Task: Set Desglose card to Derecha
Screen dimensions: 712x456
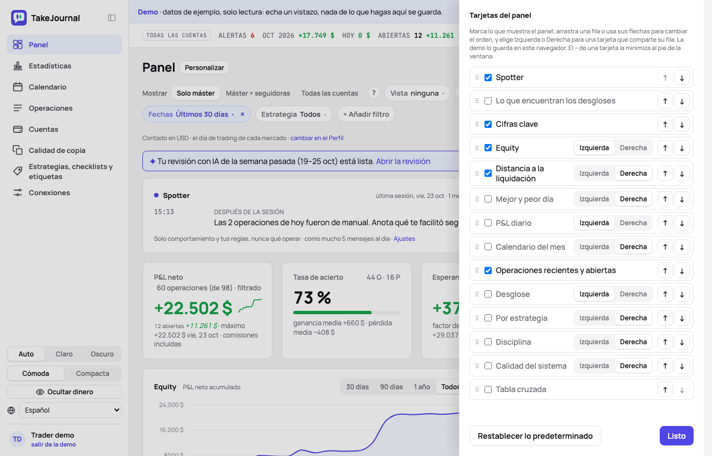Action: [x=634, y=294]
